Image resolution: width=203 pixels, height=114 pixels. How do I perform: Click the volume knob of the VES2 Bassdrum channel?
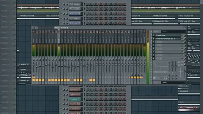point(67,4)
